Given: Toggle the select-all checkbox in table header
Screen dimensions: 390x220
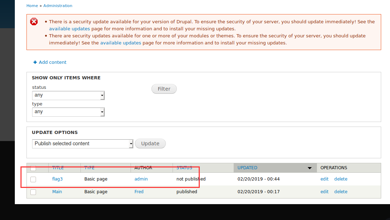Looking at the screenshot, I should (x=33, y=168).
